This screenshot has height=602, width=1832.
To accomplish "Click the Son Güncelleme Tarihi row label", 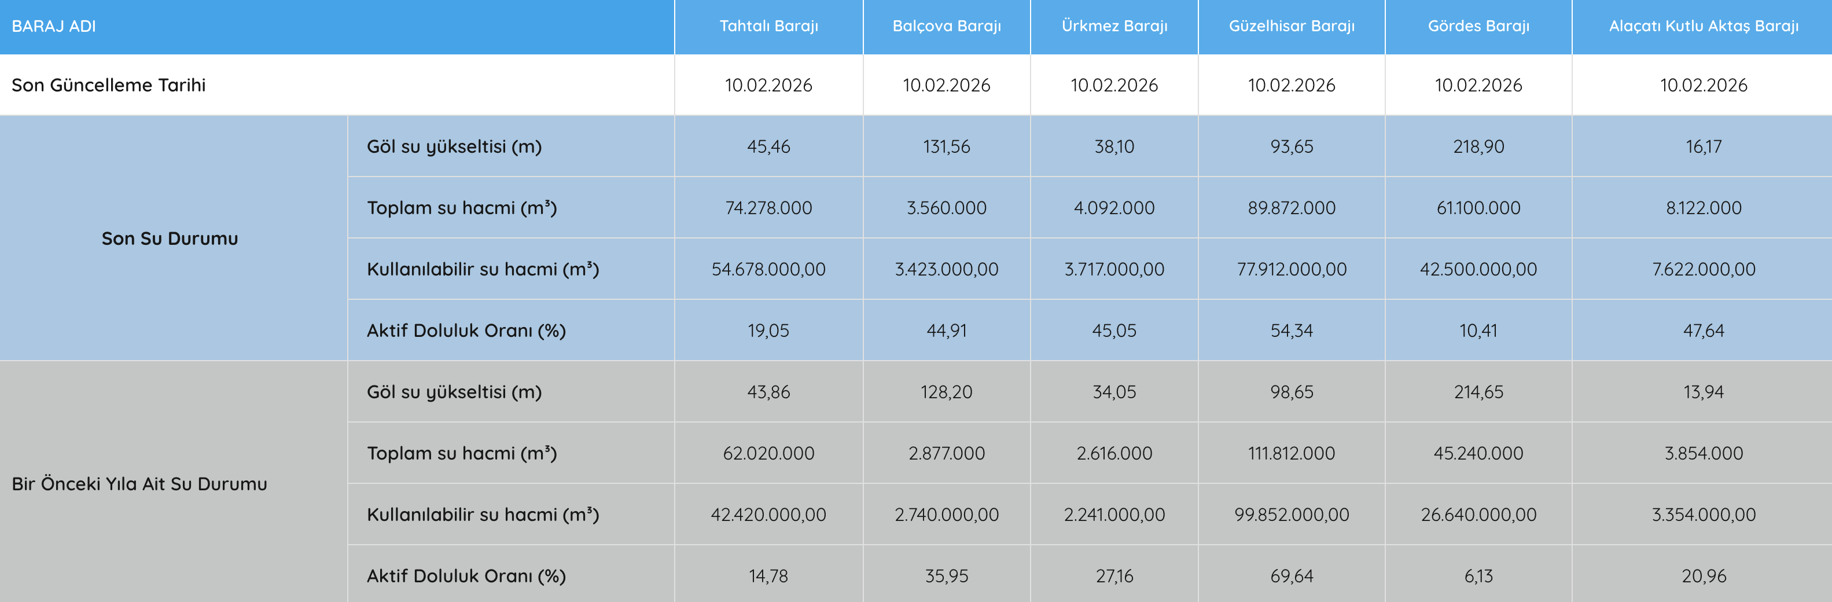I will [109, 86].
